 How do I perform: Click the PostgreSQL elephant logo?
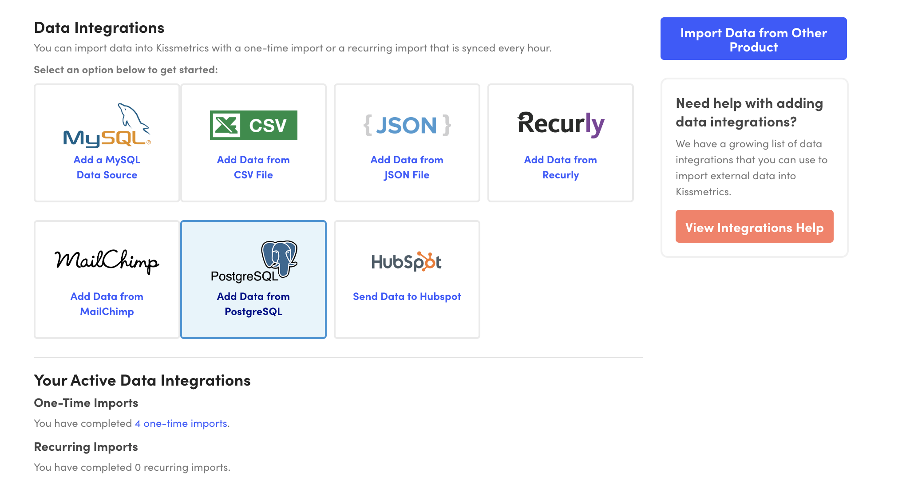click(279, 257)
